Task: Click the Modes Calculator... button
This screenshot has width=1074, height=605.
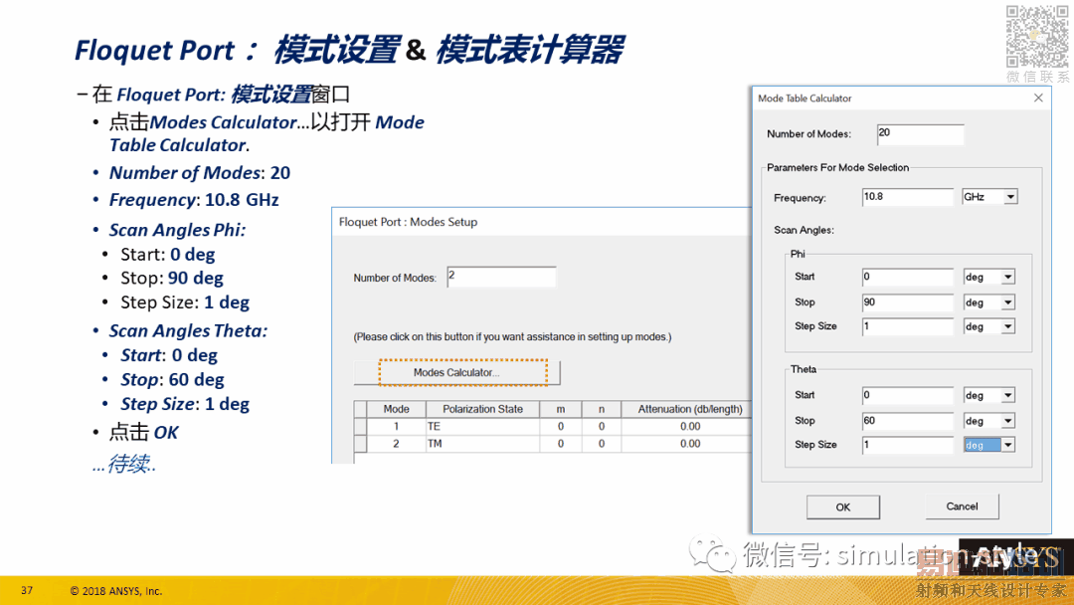Action: coord(456,373)
